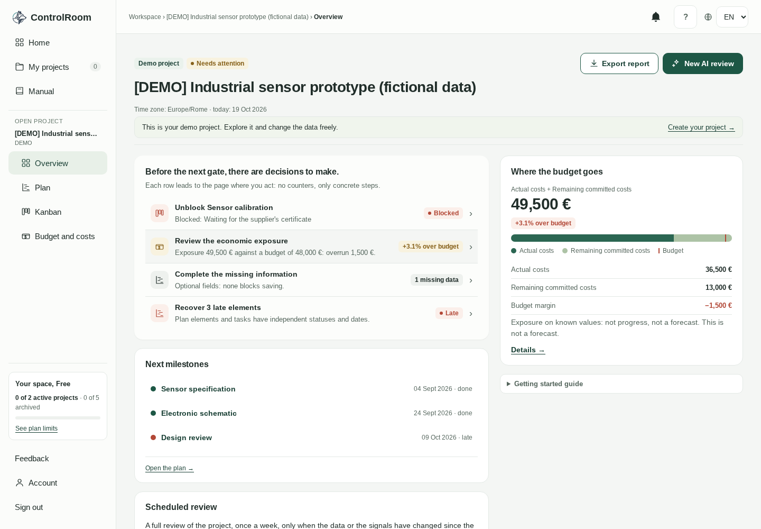
Task: Click Export report button
Action: (619, 63)
